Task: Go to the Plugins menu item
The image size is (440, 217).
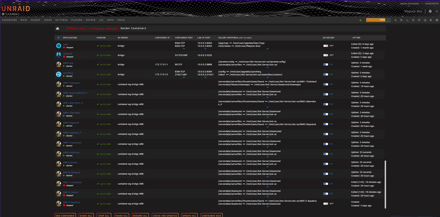Action: pos(77,20)
